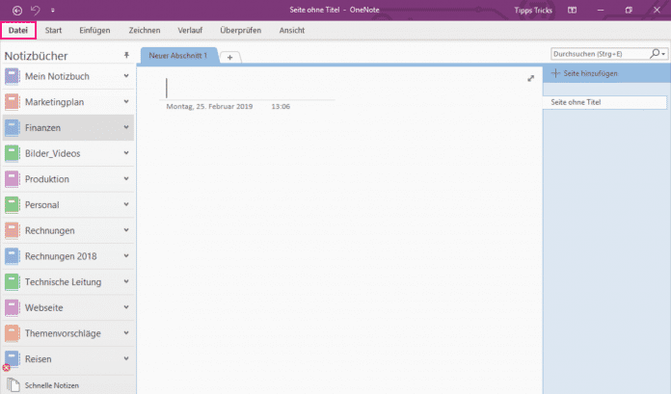Image resolution: width=671 pixels, height=394 pixels.
Task: Open Schnelle Notizen at sidebar bottom
Action: tap(52, 384)
